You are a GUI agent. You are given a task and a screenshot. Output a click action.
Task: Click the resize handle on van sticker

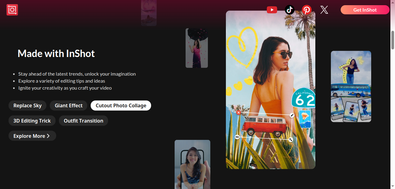coord(291,140)
